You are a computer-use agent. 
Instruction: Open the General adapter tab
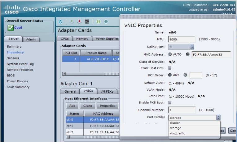coord(70,91)
